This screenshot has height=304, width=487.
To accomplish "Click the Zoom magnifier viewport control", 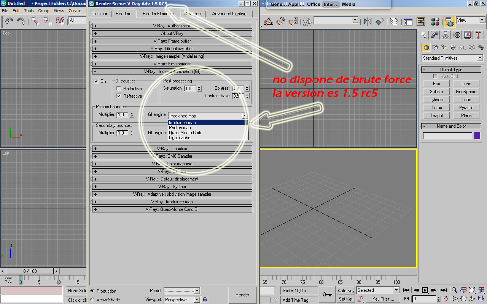I will (454, 290).
